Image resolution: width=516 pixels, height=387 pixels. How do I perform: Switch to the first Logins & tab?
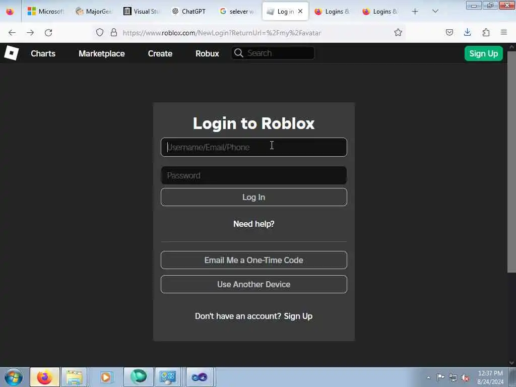point(333,12)
